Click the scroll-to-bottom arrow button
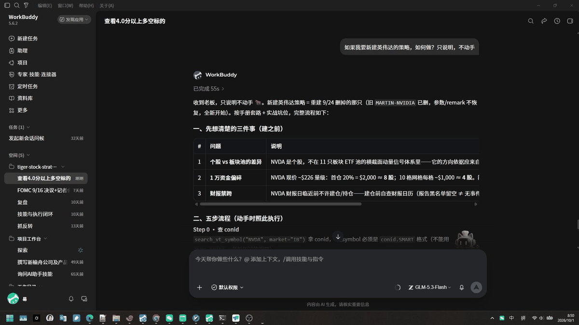Screen dimensions: 579x325 (338, 236)
